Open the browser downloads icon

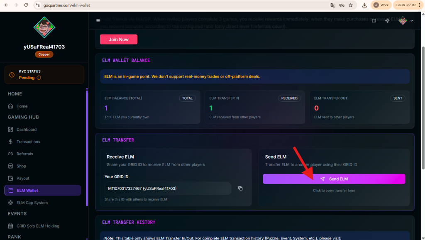coord(364,5)
